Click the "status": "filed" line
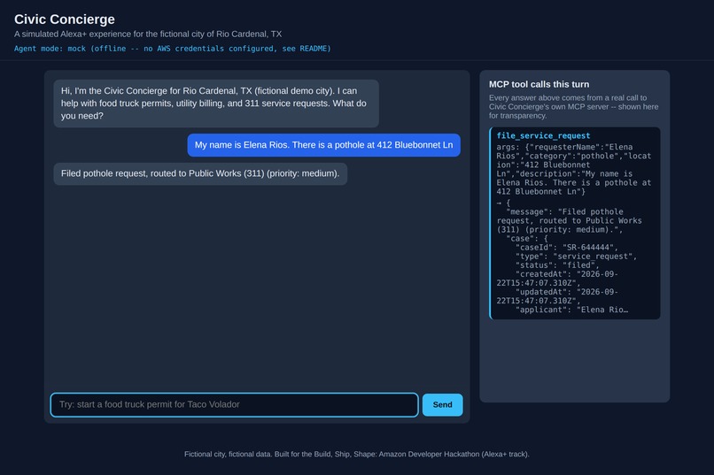The width and height of the screenshot is (714, 475). tap(557, 265)
